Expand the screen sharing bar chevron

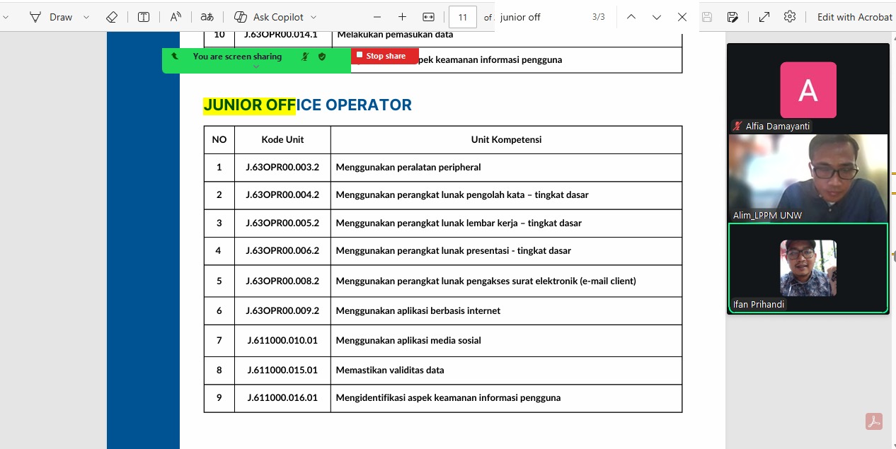(x=256, y=66)
